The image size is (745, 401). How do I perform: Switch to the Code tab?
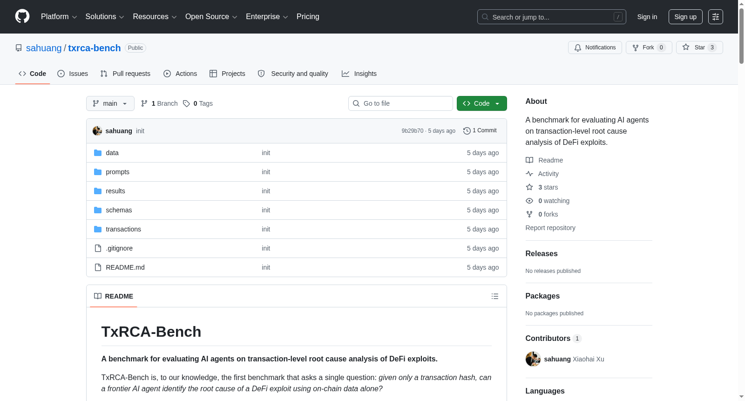(33, 74)
